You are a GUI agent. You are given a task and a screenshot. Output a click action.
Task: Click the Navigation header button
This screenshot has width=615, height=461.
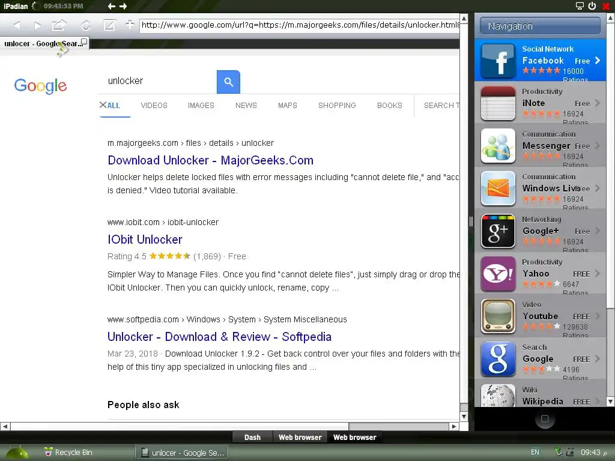540,26
